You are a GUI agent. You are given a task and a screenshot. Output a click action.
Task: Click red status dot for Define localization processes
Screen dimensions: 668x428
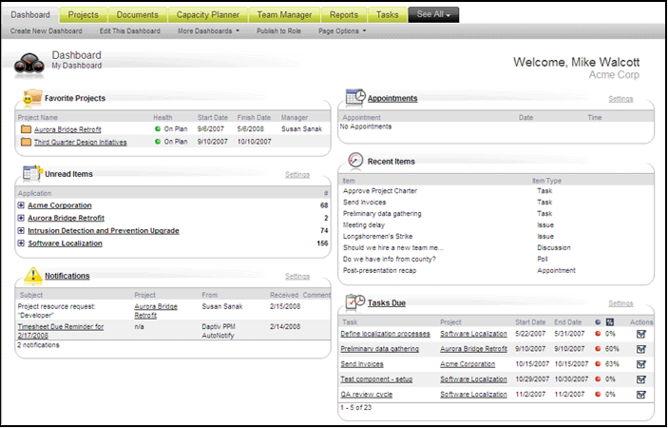click(598, 334)
